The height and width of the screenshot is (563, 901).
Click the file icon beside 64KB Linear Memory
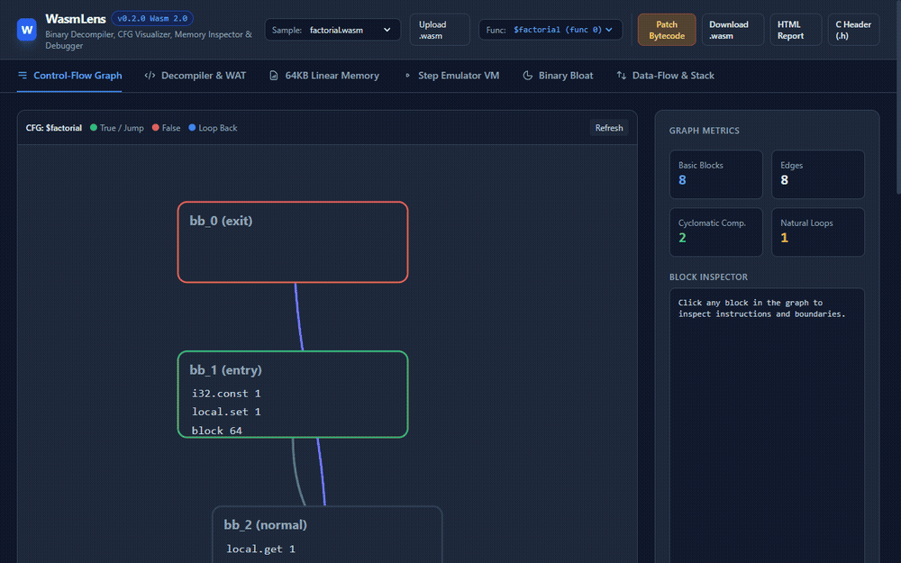274,76
